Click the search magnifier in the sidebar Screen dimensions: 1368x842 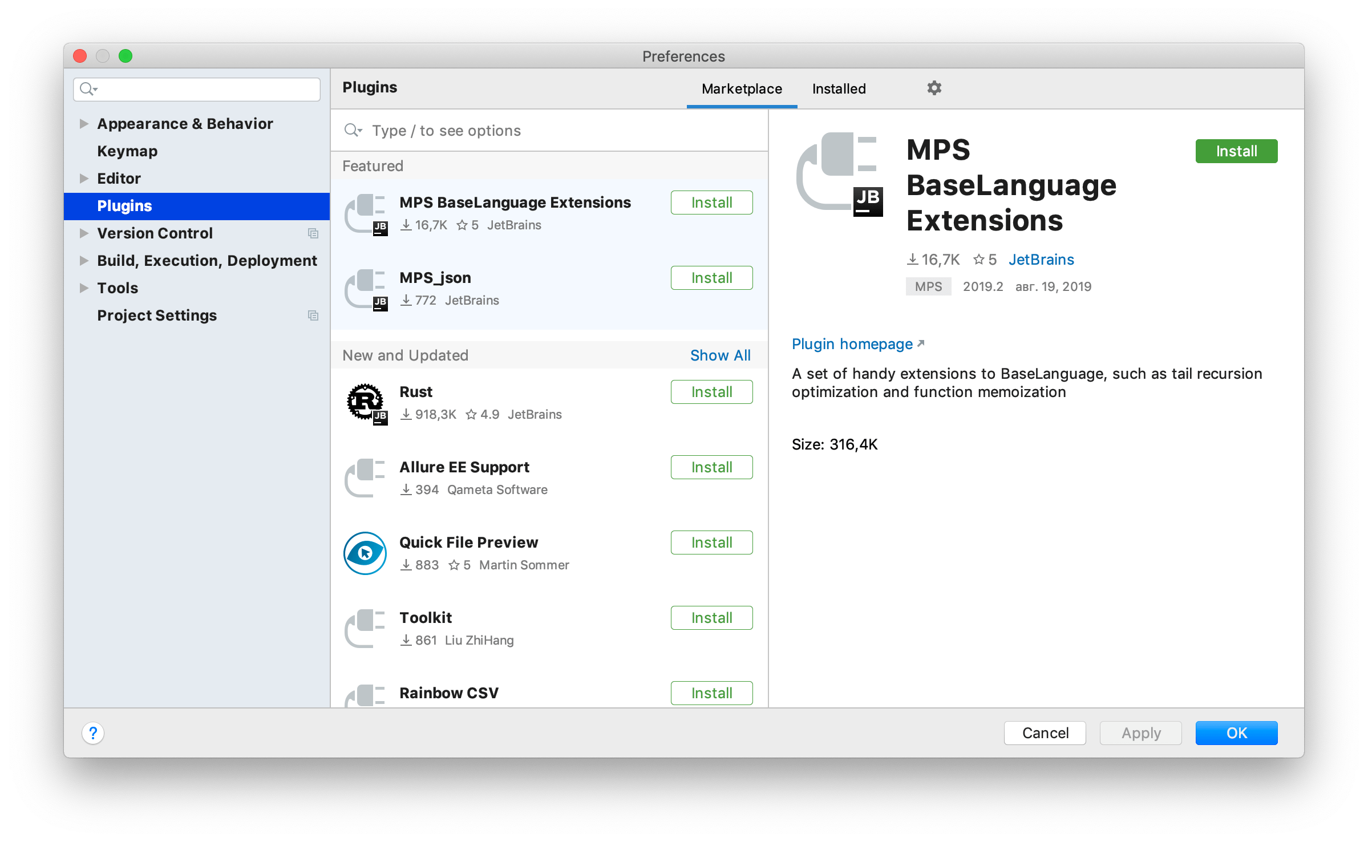[x=88, y=89]
